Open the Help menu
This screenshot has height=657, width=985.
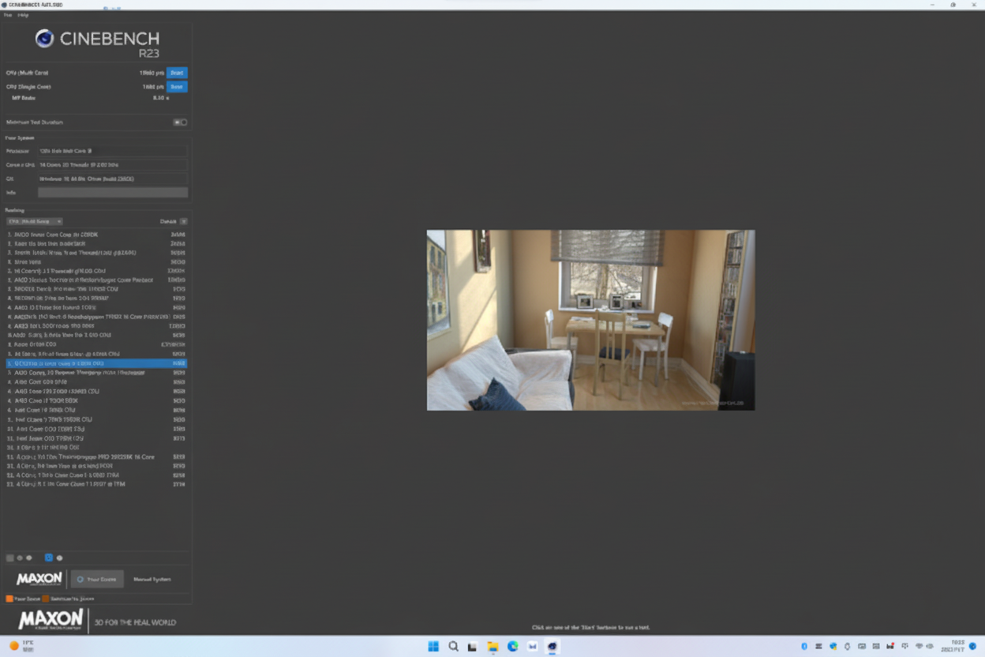[x=23, y=14]
